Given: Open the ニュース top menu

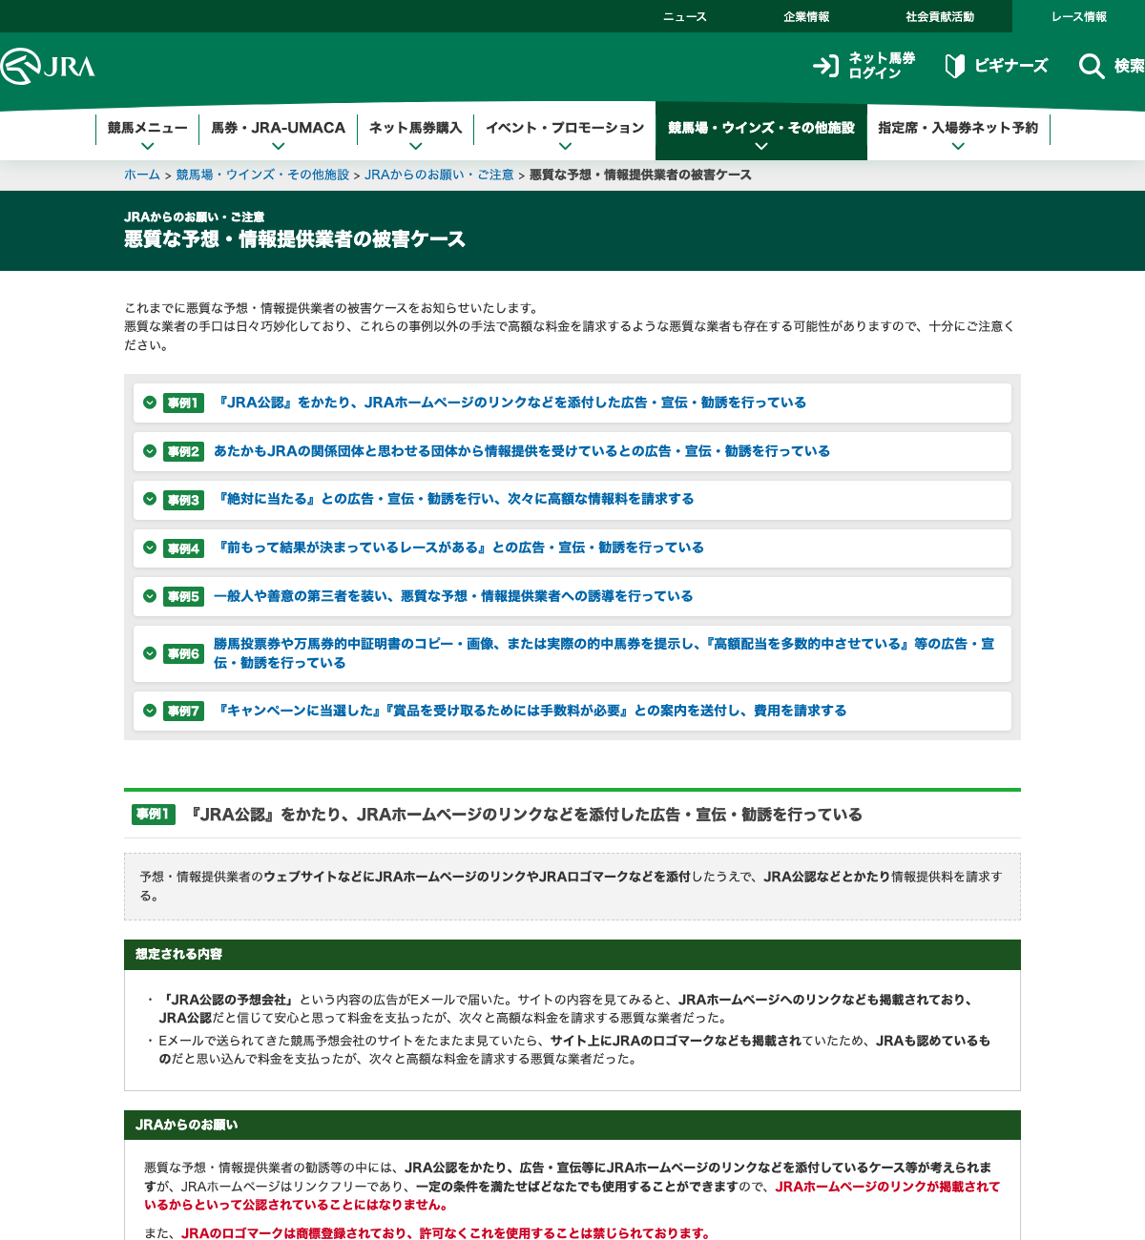Looking at the screenshot, I should click(x=685, y=16).
